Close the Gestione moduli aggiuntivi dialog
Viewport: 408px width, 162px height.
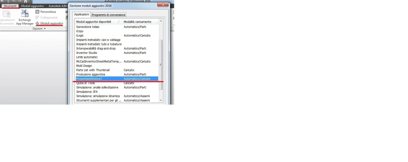coord(163,5)
